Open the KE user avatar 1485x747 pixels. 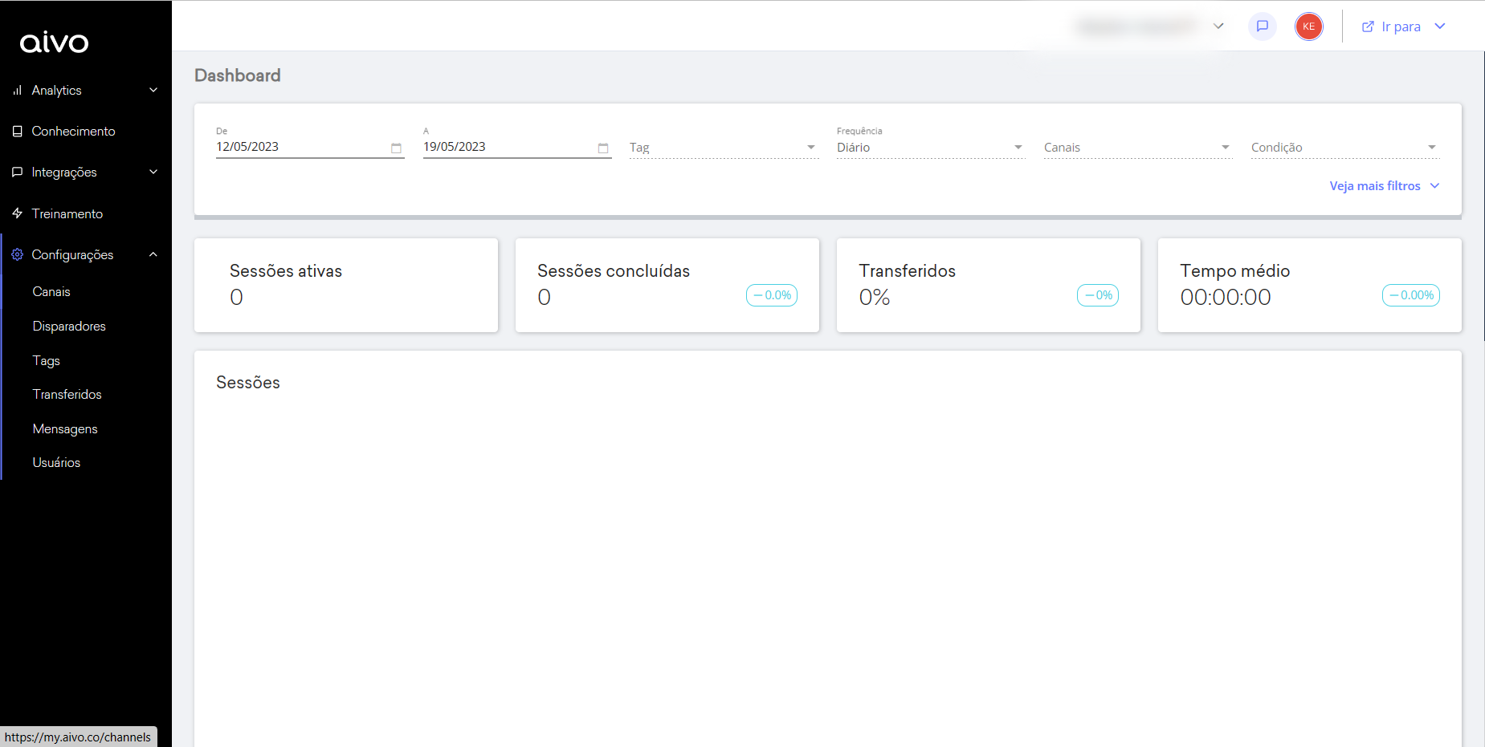[1309, 26]
